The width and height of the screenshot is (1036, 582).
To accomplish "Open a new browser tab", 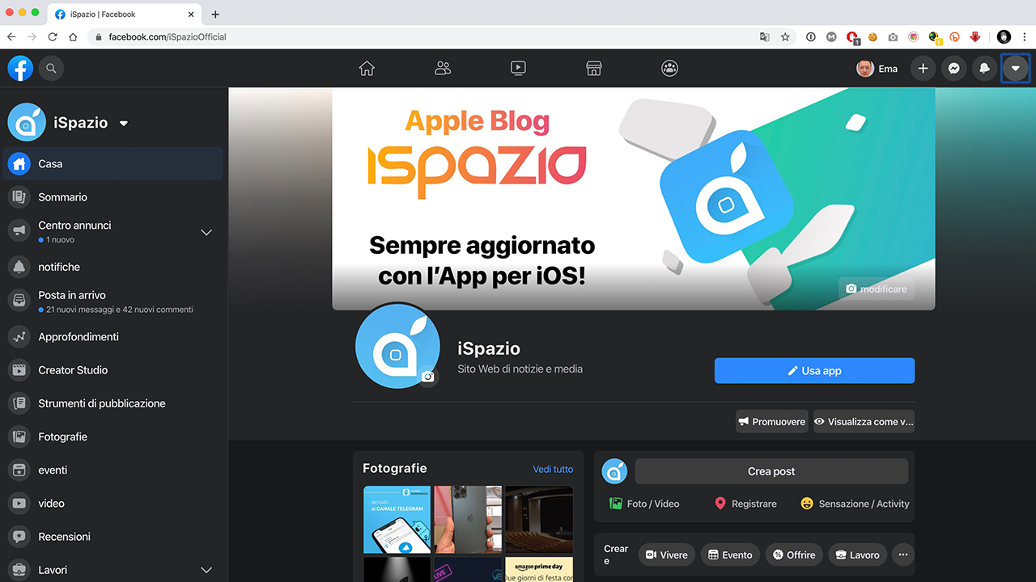I will tap(215, 15).
